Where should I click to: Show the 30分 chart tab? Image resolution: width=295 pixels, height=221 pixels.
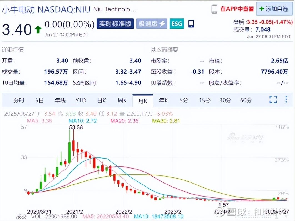225,100
